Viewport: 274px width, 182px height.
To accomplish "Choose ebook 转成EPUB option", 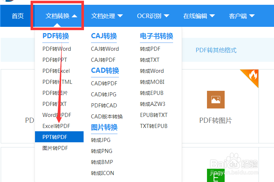I will pos(152,93).
